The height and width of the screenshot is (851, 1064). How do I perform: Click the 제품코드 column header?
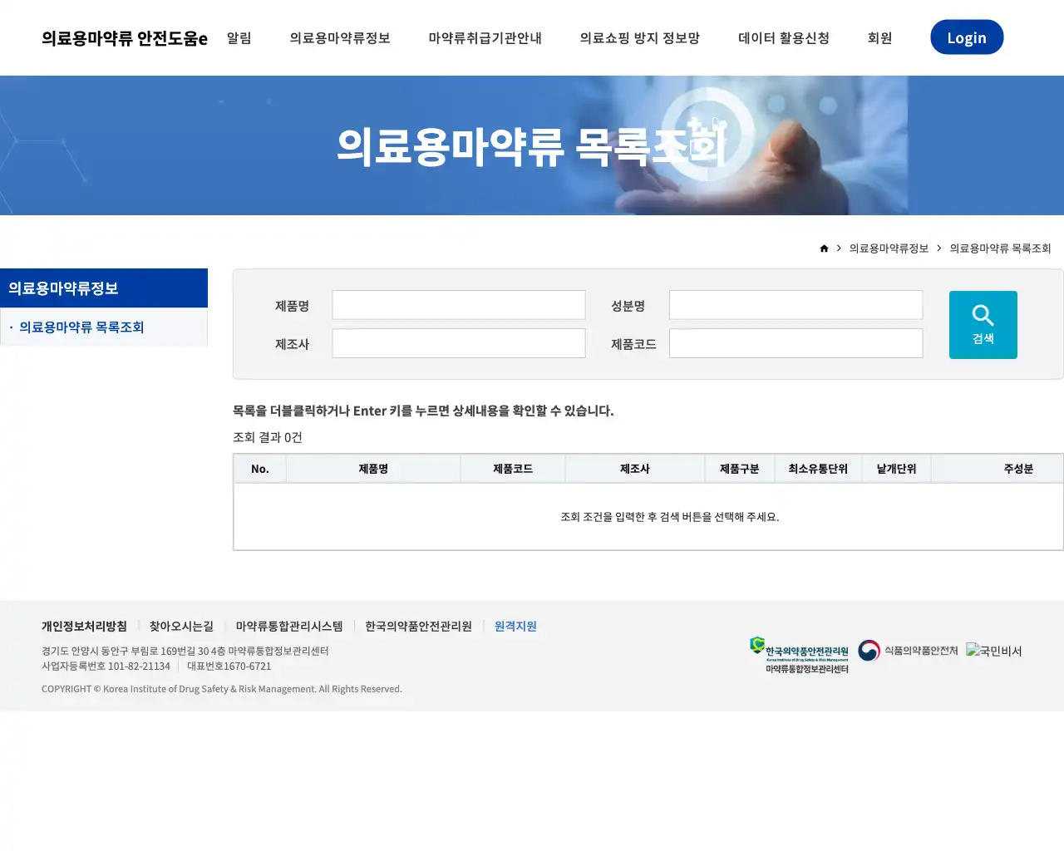tap(513, 469)
